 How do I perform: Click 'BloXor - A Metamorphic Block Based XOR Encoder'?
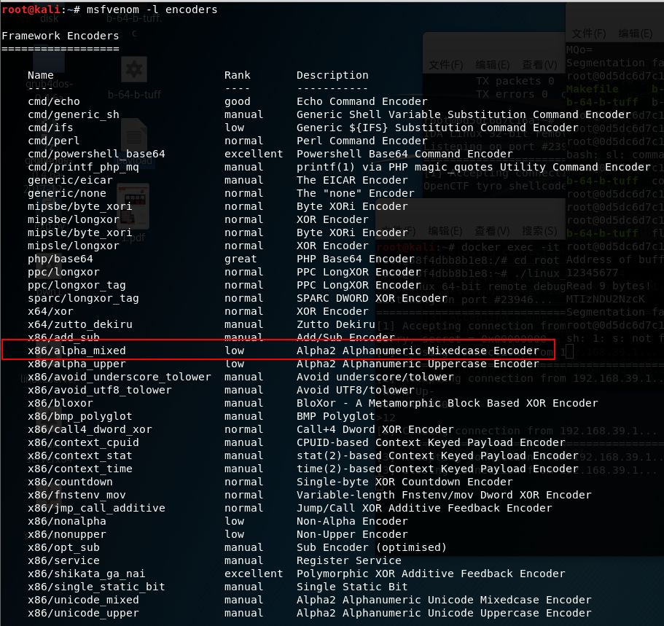click(x=448, y=403)
